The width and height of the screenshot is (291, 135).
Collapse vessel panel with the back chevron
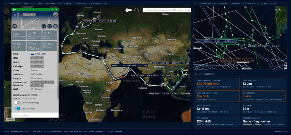click(52, 9)
